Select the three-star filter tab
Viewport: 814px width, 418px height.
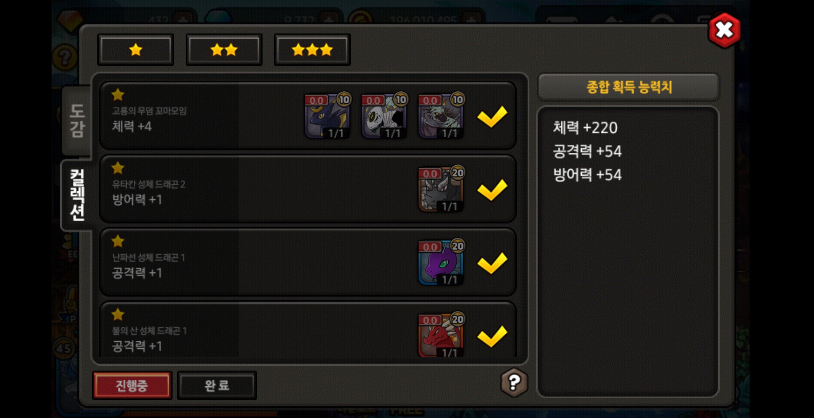click(312, 50)
